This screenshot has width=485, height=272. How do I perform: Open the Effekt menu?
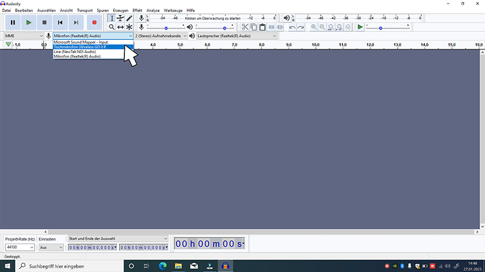pyautogui.click(x=138, y=10)
